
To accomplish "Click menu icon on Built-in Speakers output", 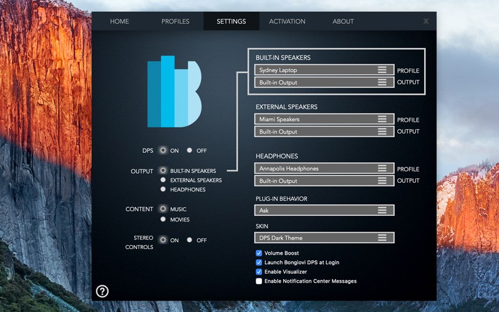I will pyautogui.click(x=382, y=82).
